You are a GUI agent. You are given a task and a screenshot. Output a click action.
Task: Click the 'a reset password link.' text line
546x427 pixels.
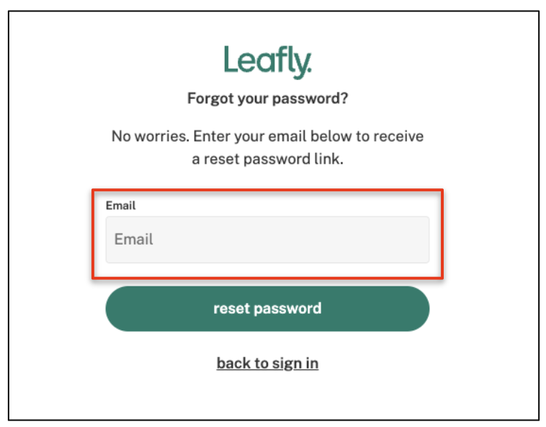[267, 159]
